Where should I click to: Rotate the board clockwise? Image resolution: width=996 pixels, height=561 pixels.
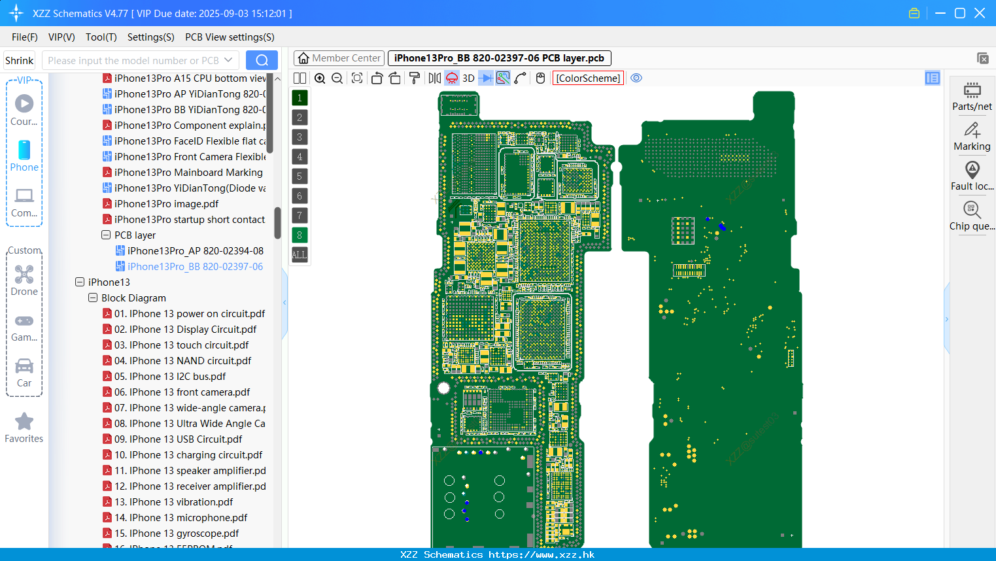point(394,78)
